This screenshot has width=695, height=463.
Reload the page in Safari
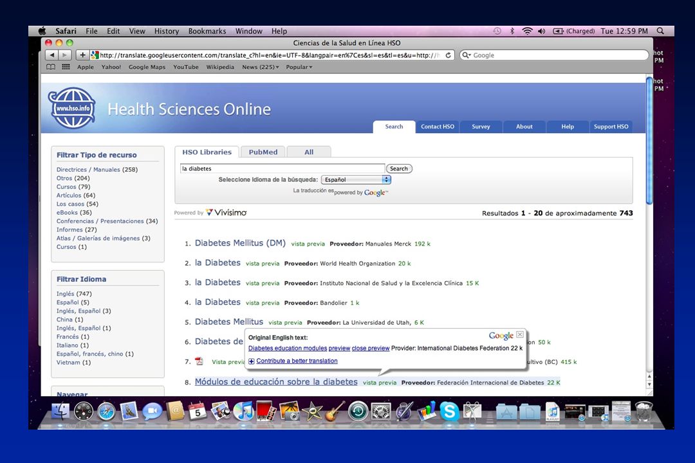click(x=448, y=55)
